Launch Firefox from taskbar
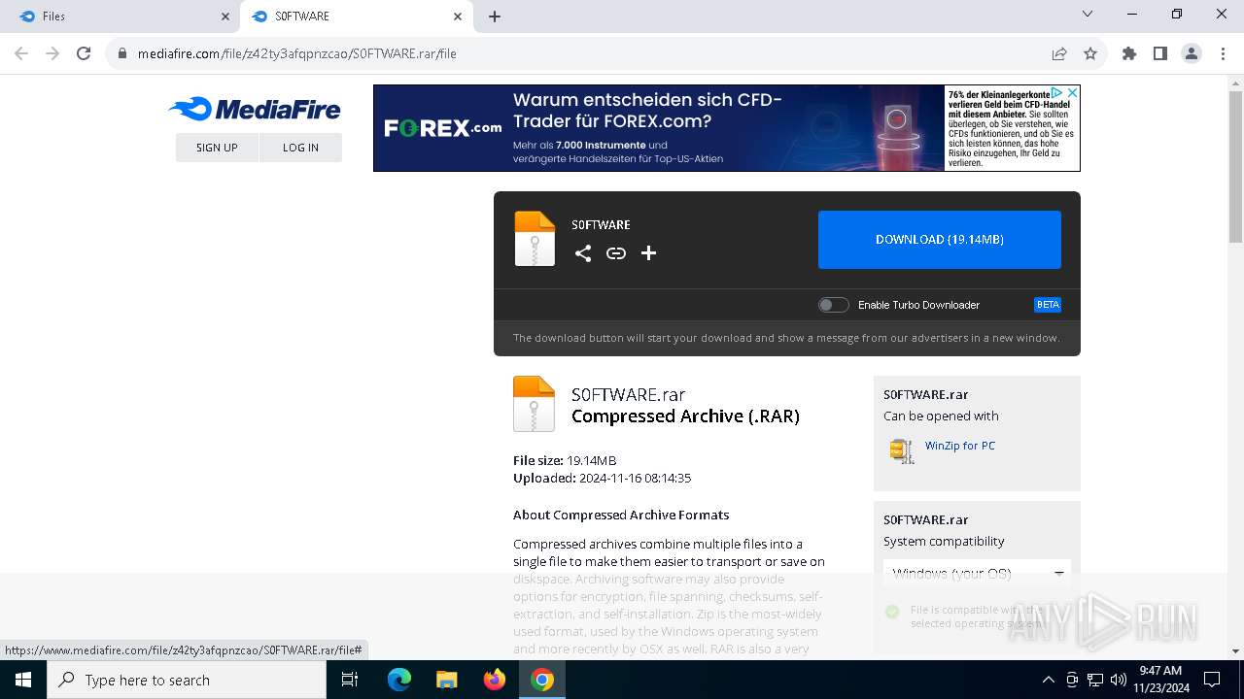Viewport: 1244px width, 699px height. (495, 680)
